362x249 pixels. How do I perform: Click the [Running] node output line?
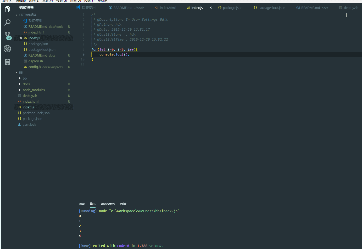[x=129, y=211]
